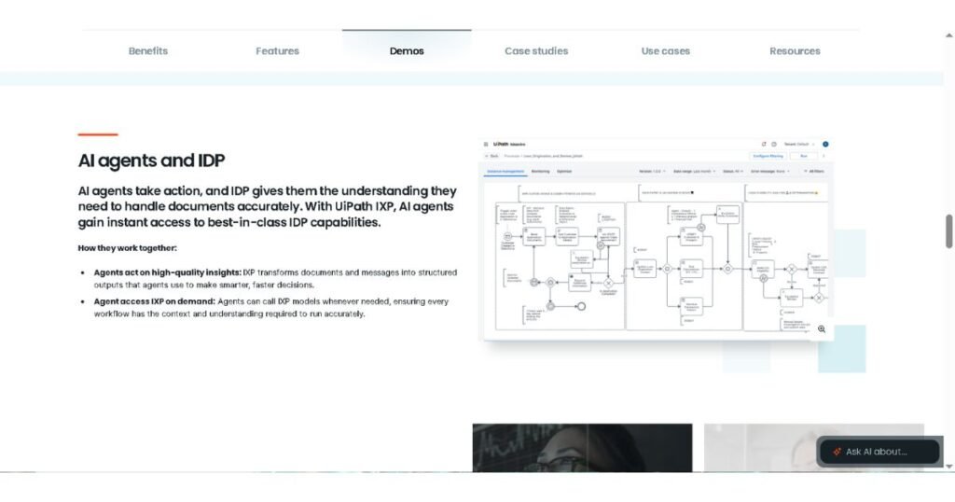The height and width of the screenshot is (502, 955).
Task: Switch to the Features tab
Action: 277,51
